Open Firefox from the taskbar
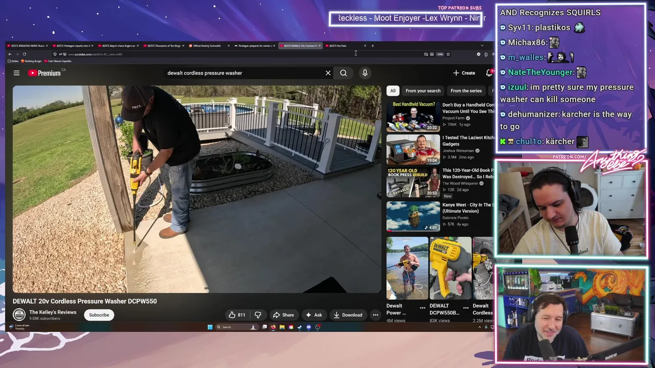The image size is (655, 368). 273,327
